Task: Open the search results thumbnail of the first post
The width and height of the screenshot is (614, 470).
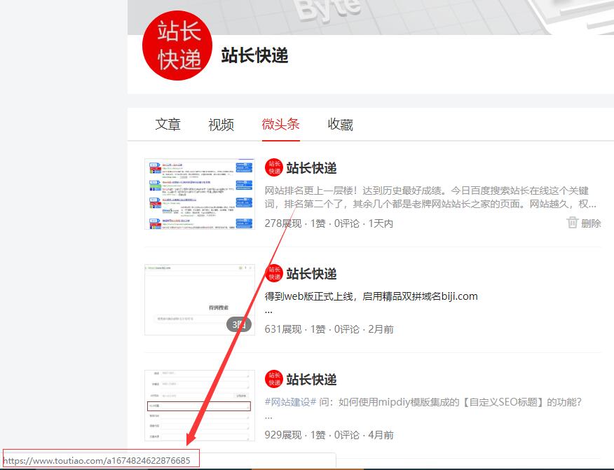Action: (x=200, y=194)
